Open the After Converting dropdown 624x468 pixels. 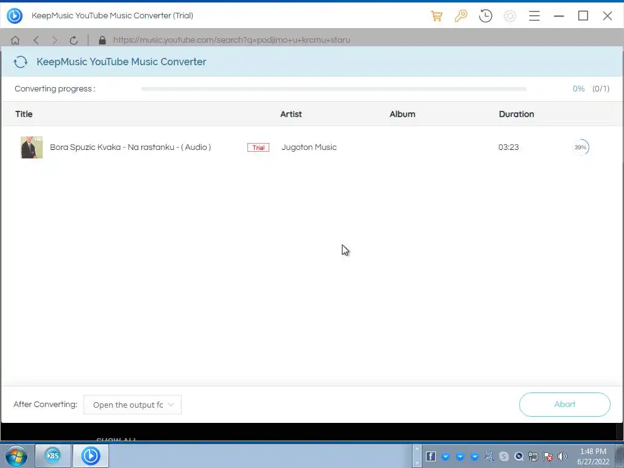coord(132,405)
